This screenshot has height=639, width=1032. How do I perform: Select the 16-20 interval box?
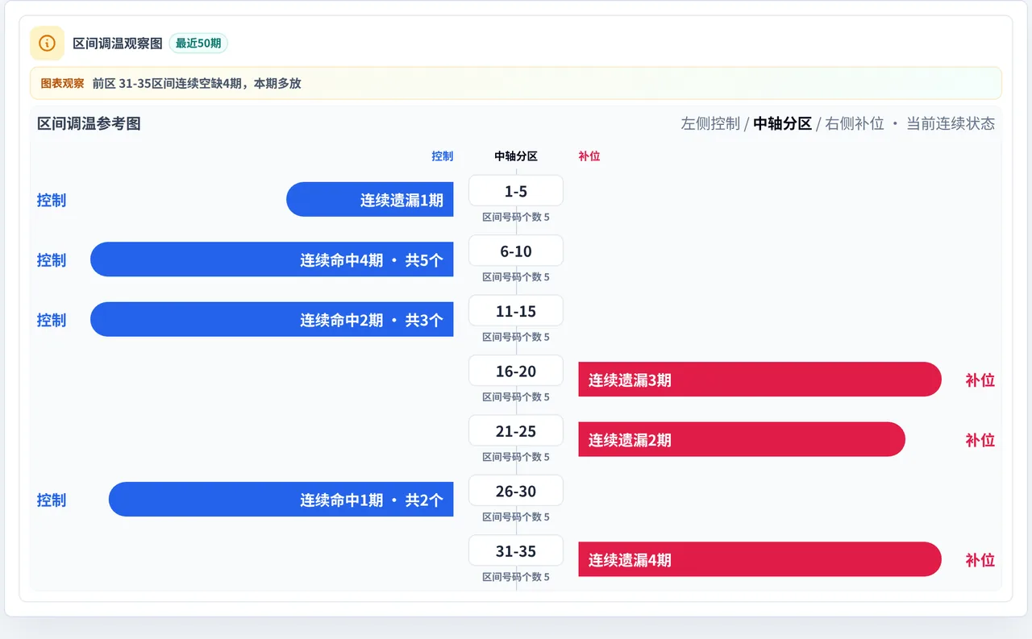(x=516, y=371)
